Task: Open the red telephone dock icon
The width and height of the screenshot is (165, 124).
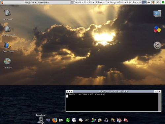Action: (126, 120)
